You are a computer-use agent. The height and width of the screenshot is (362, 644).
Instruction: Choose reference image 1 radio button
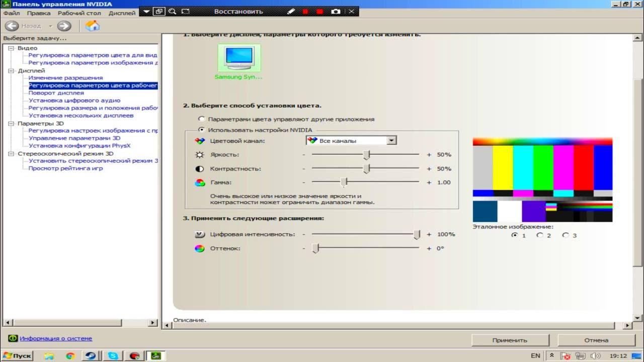(x=514, y=235)
